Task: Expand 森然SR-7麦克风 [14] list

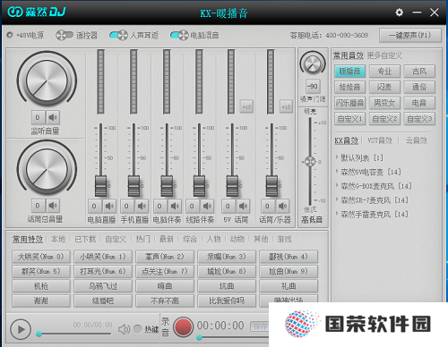Action: click(x=337, y=199)
